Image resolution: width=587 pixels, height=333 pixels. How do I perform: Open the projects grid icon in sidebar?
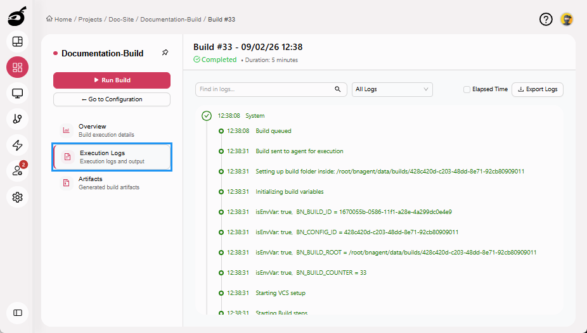click(x=17, y=67)
